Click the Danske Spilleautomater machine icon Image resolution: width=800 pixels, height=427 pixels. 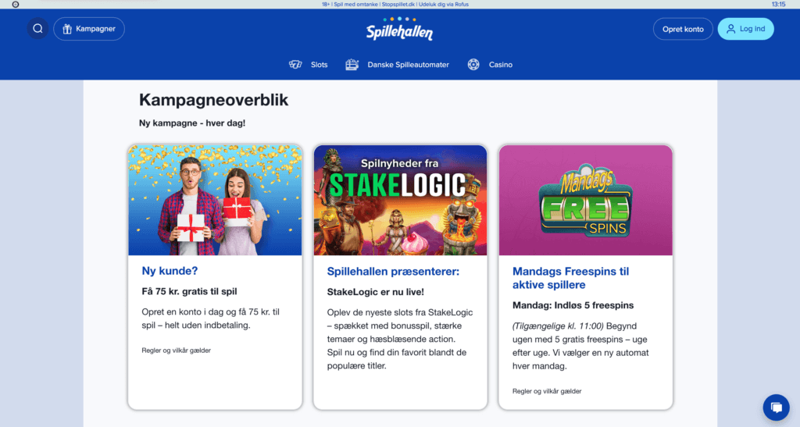[352, 65]
